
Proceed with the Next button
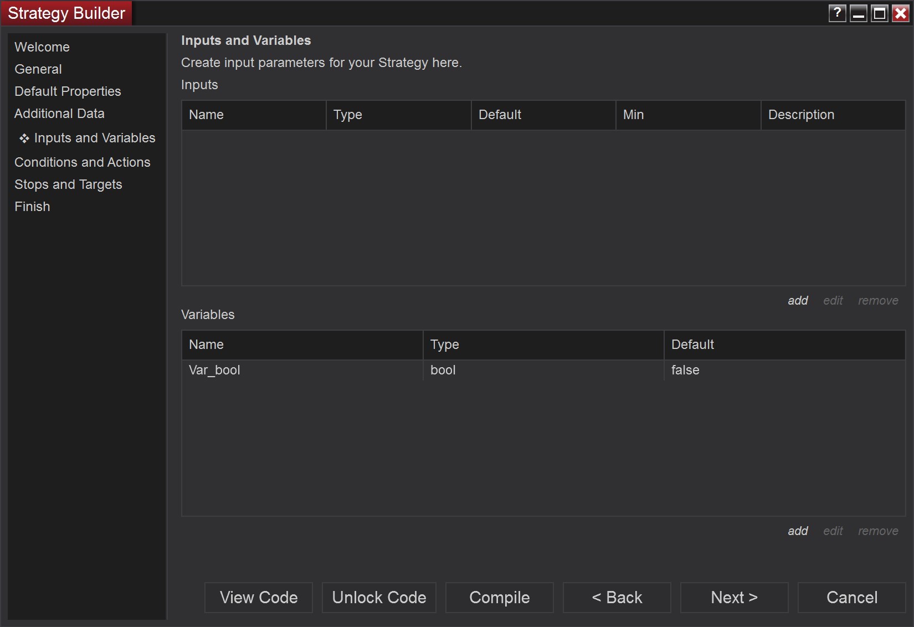tap(734, 597)
